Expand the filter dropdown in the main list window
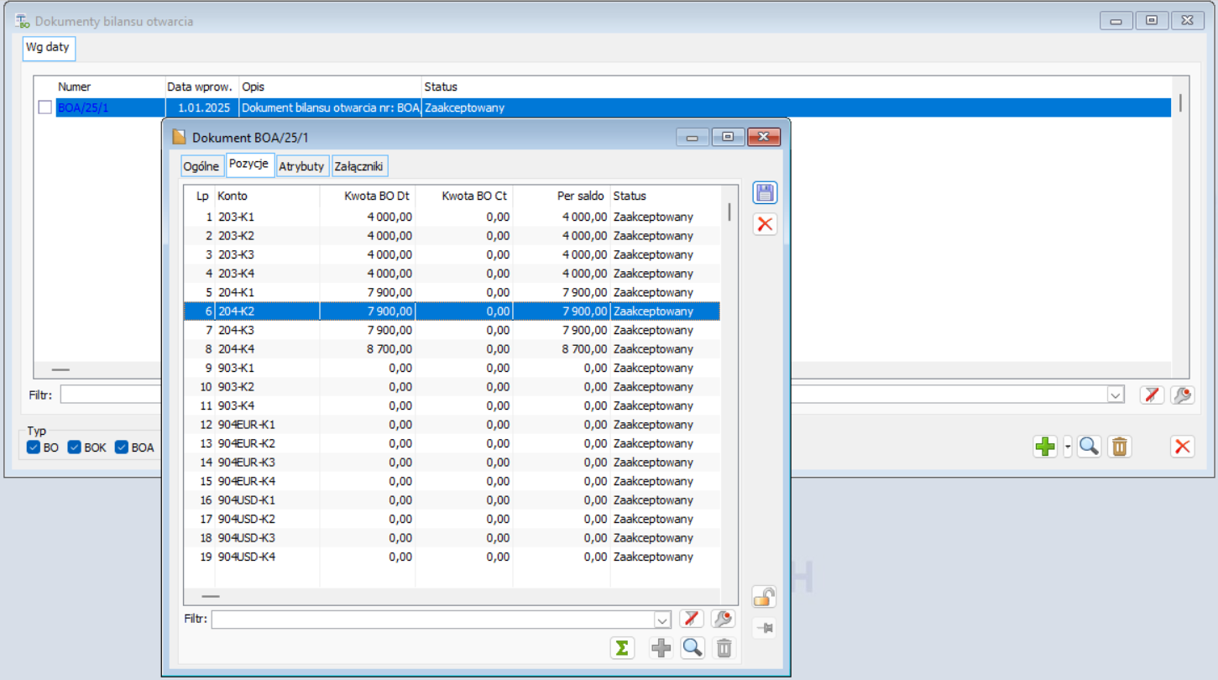The image size is (1218, 680). point(1116,395)
